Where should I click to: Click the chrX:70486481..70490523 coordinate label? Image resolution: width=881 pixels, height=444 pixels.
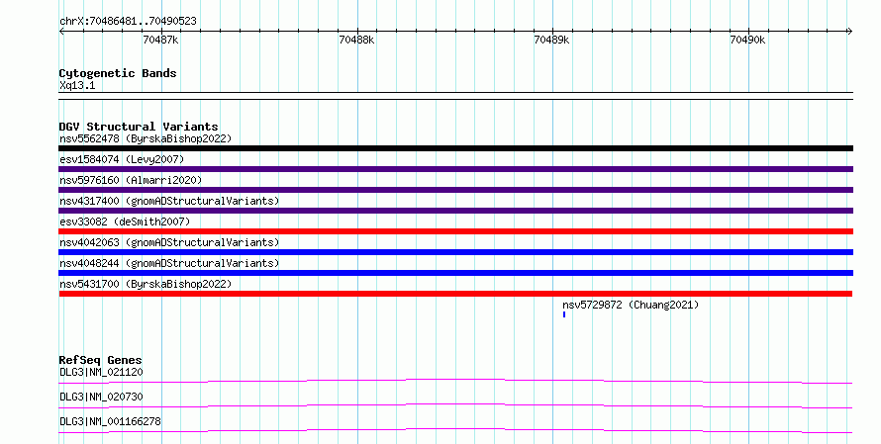coord(128,21)
